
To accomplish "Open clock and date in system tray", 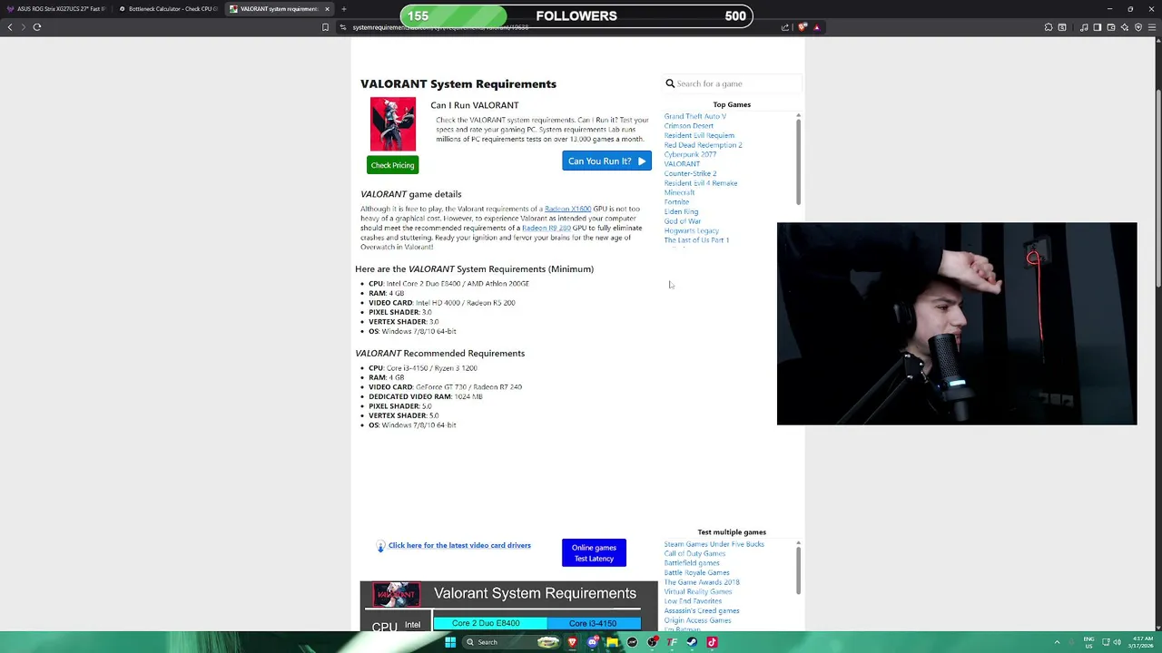I will tap(1143, 642).
